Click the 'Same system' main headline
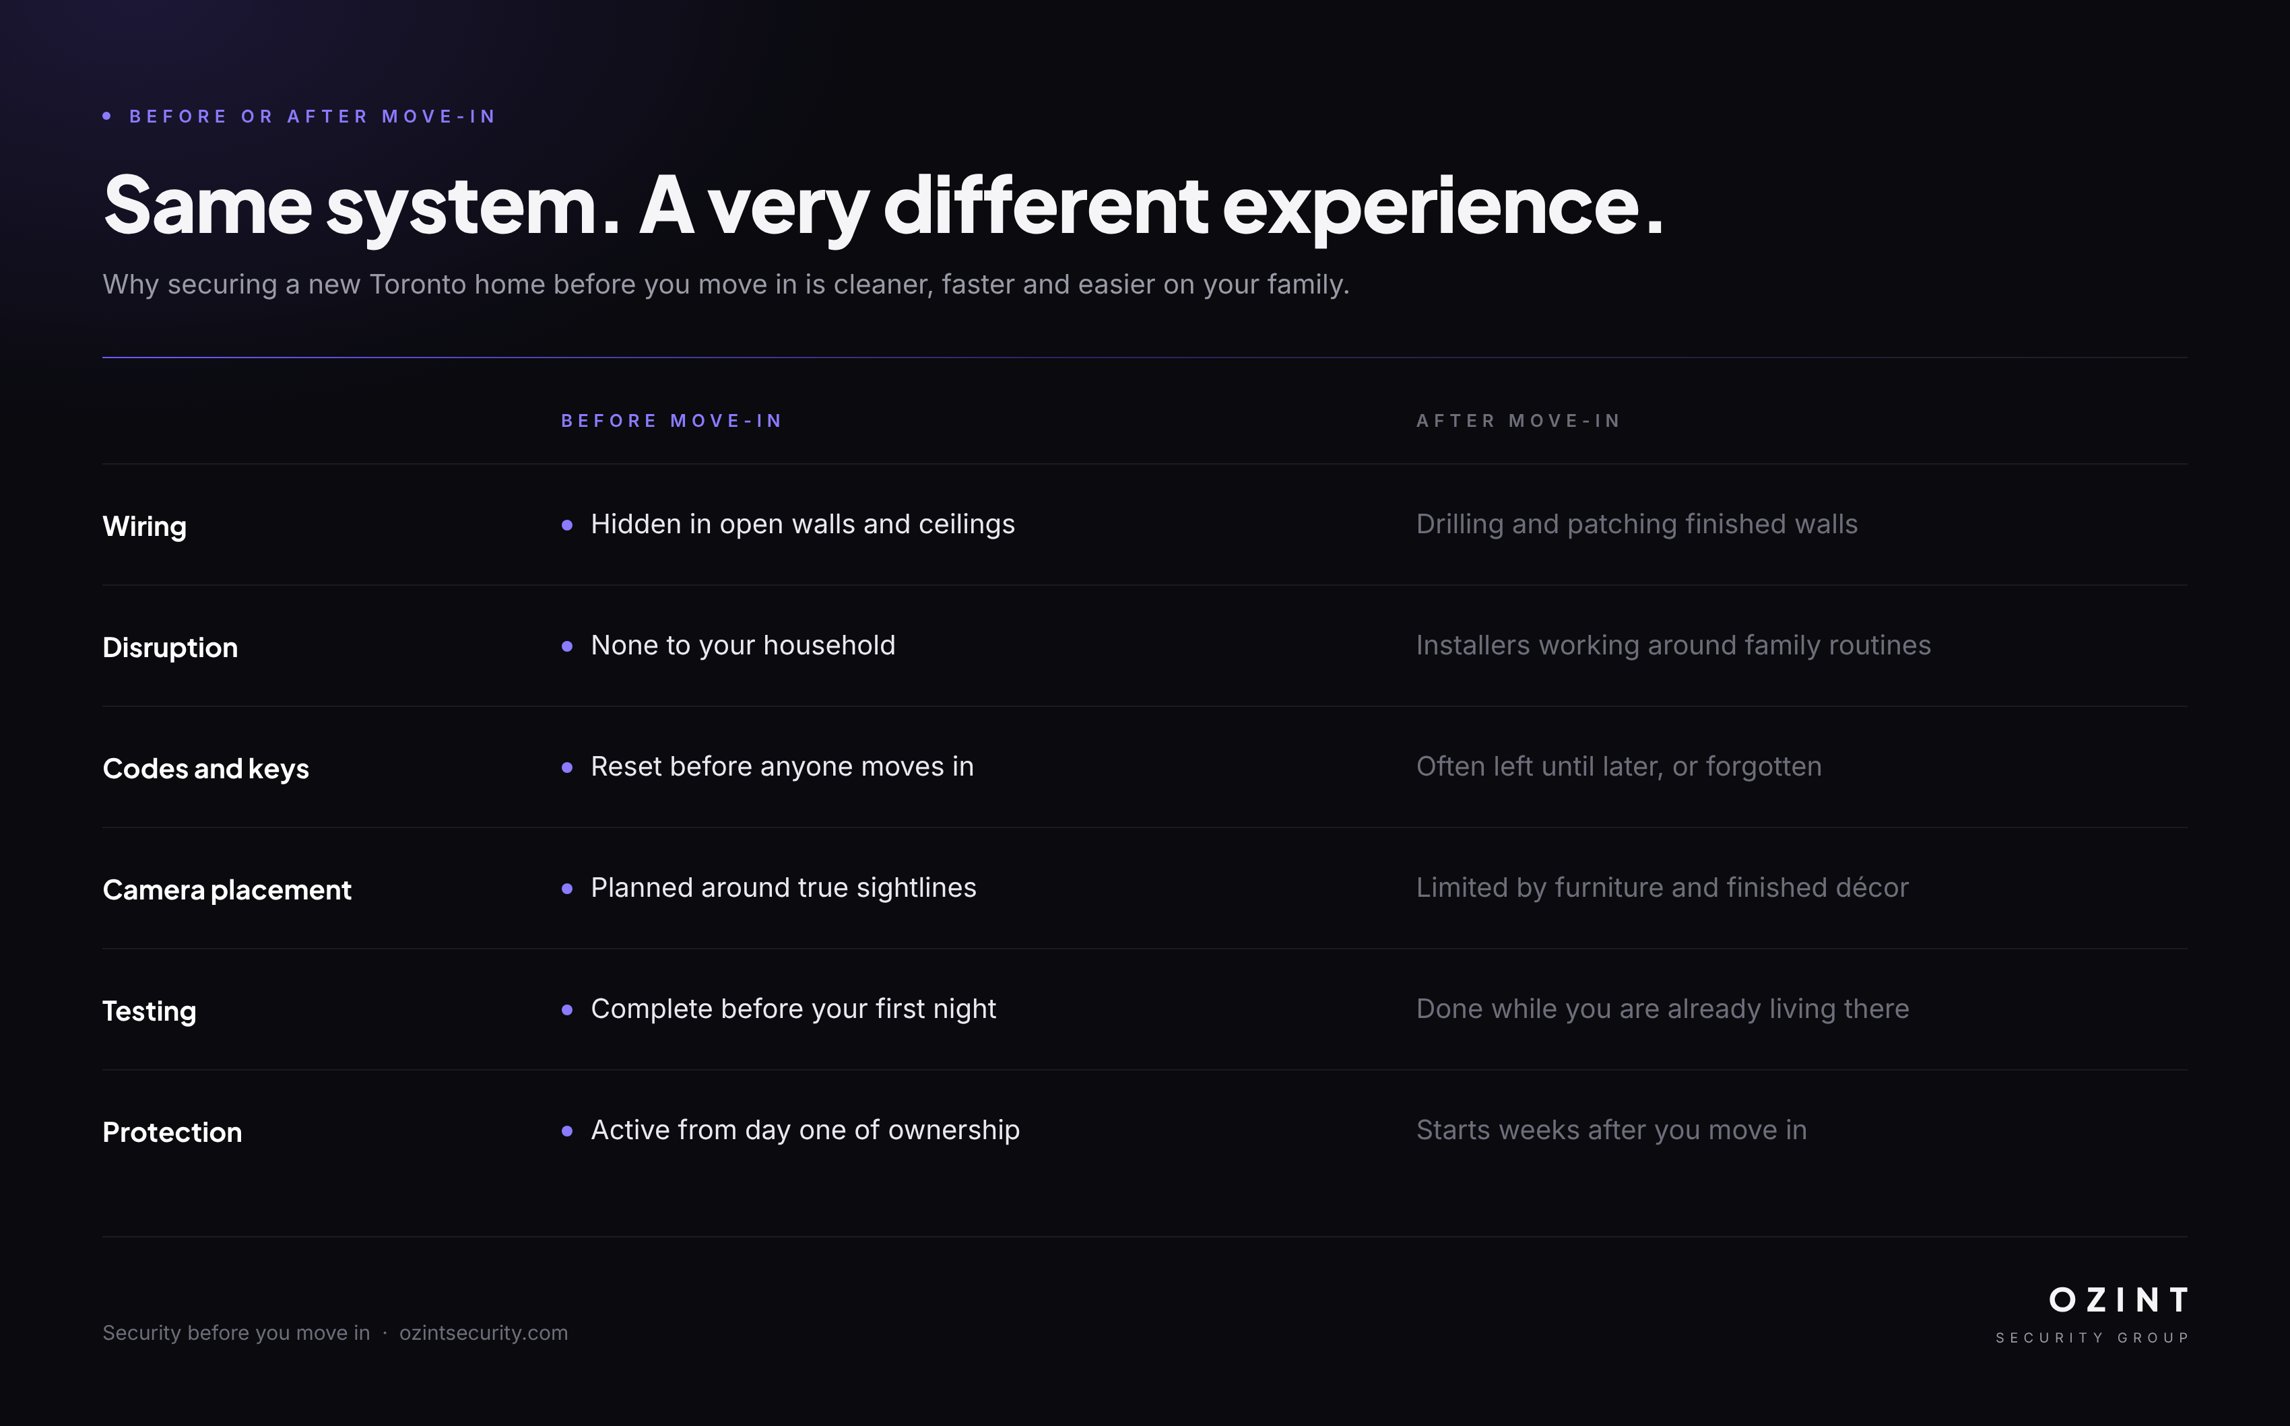This screenshot has width=2290, height=1426. click(883, 205)
